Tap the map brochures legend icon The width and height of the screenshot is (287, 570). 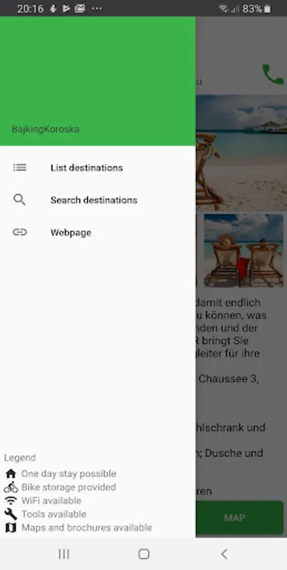pyautogui.click(x=11, y=528)
